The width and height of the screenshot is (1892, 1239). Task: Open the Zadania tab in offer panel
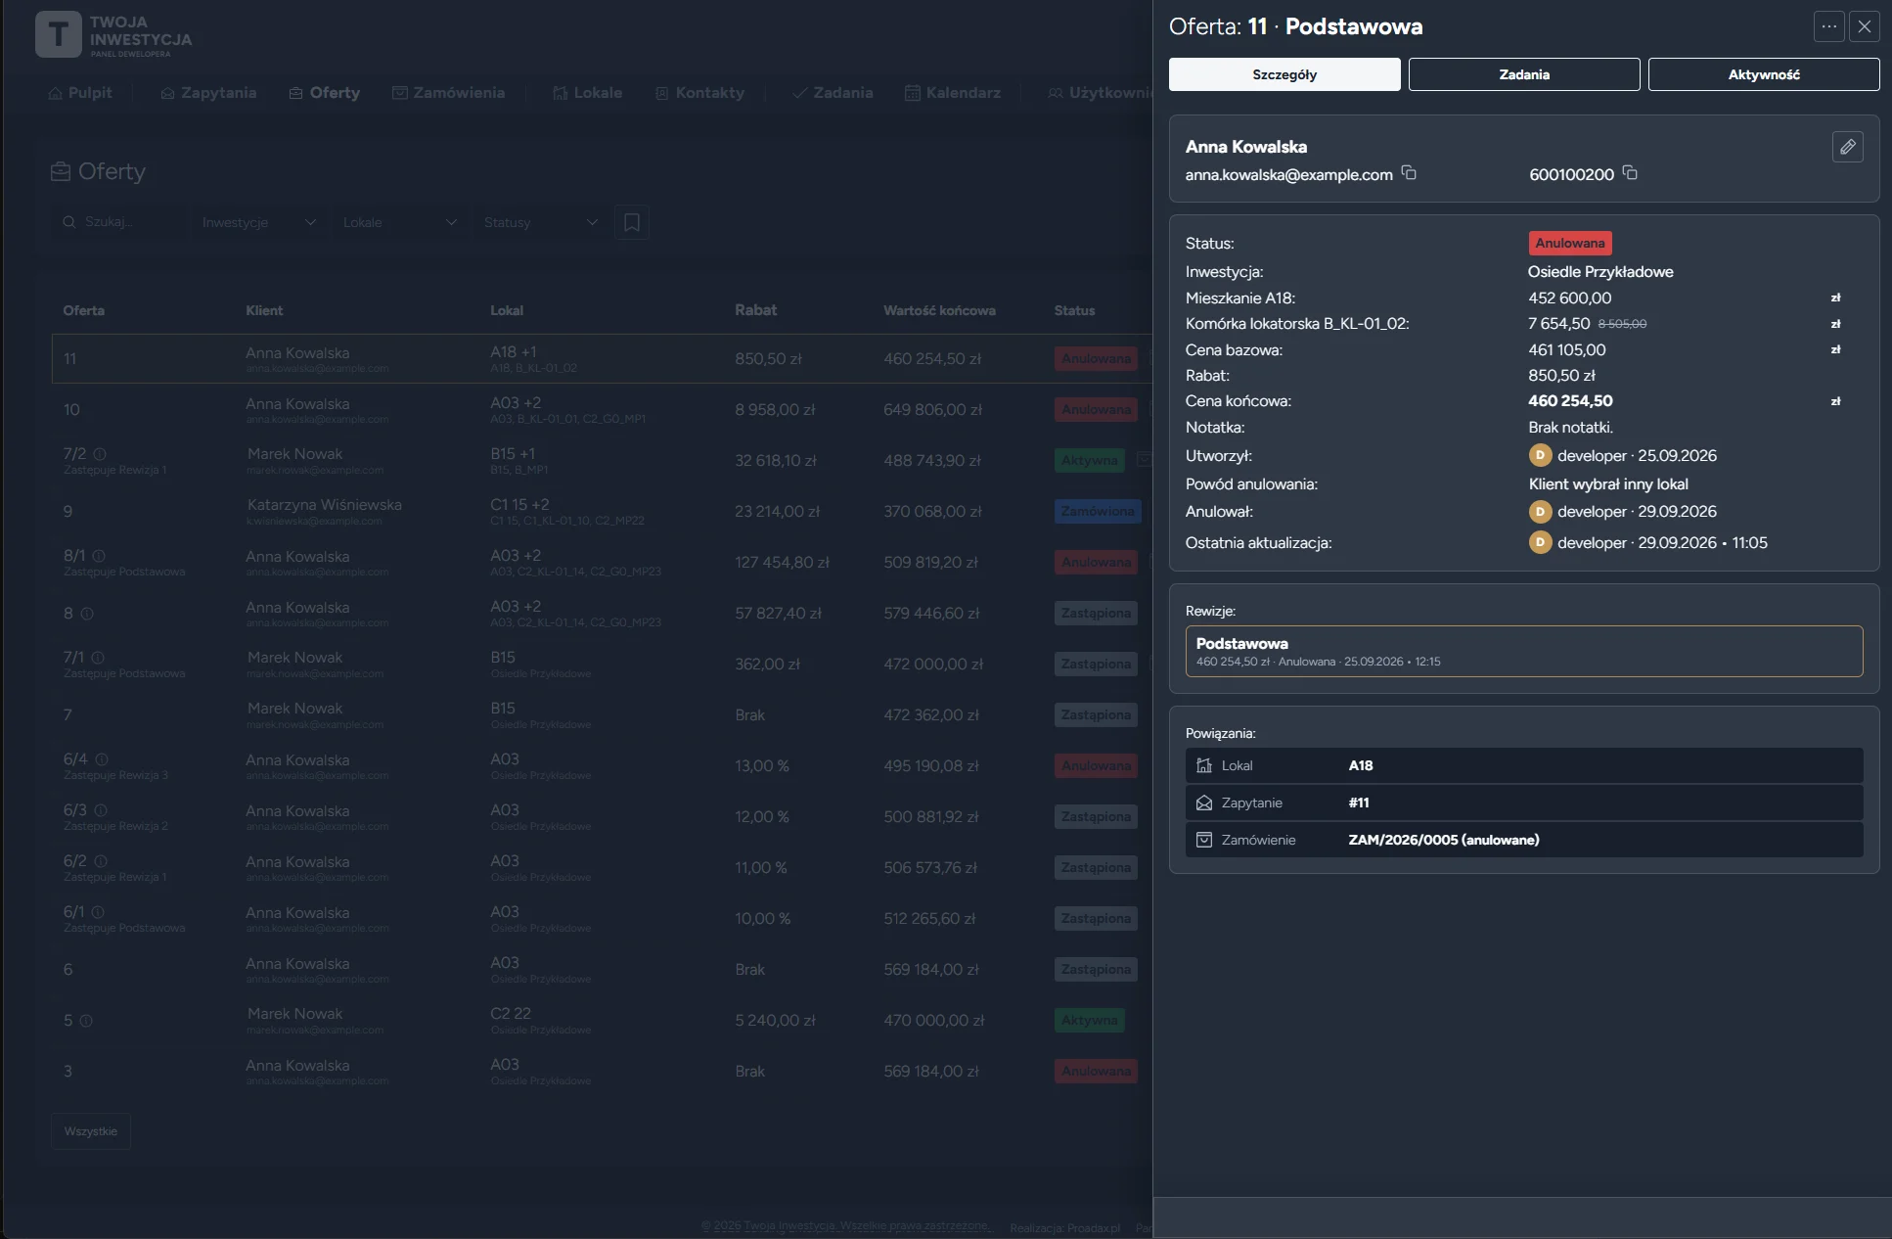[1523, 74]
